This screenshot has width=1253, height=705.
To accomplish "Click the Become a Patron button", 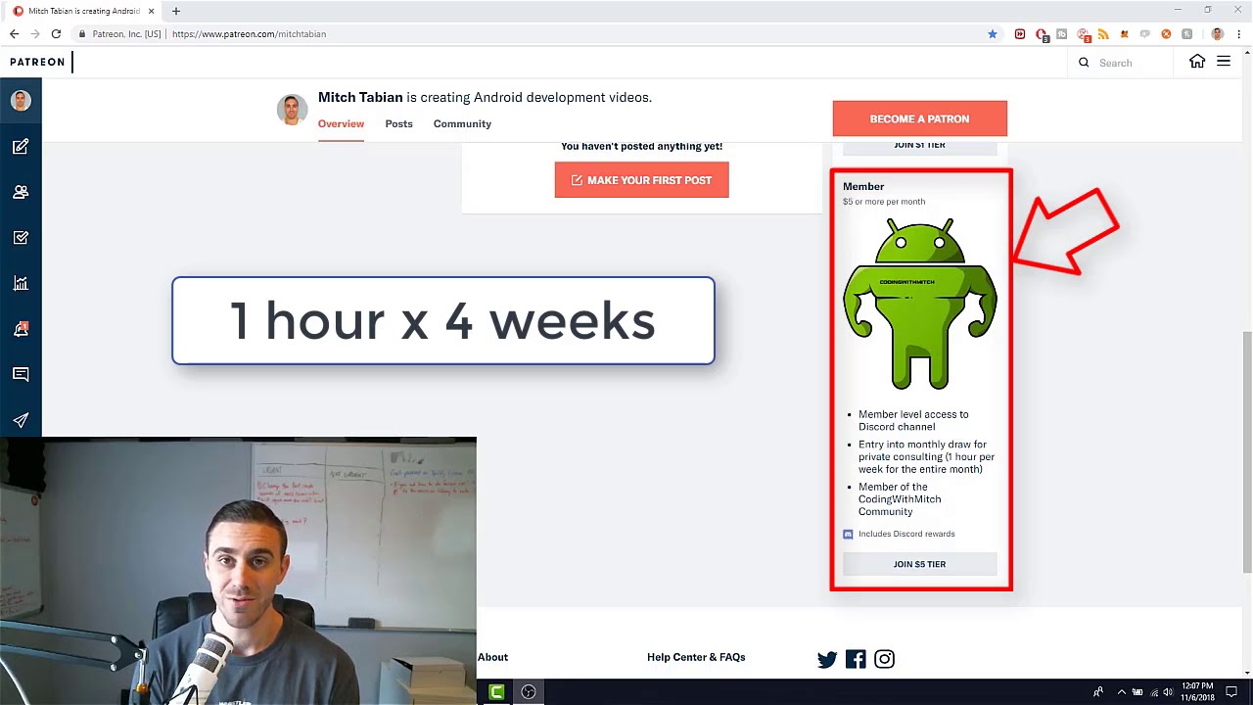I will 919,118.
